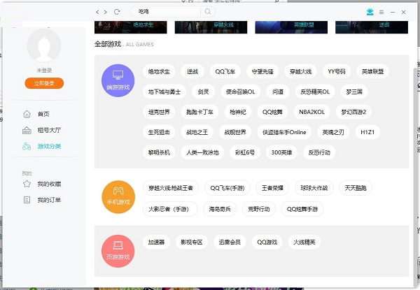The width and height of the screenshot is (420, 290).
Task: Select the 荒野行动 mobile tag
Action: [258, 209]
